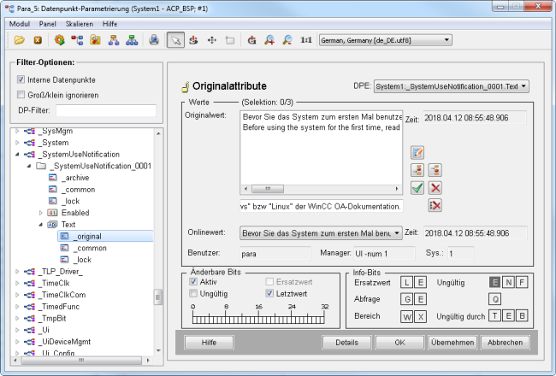This screenshot has width=556, height=376.
Task: Select the _original tree item
Action: tap(105, 236)
